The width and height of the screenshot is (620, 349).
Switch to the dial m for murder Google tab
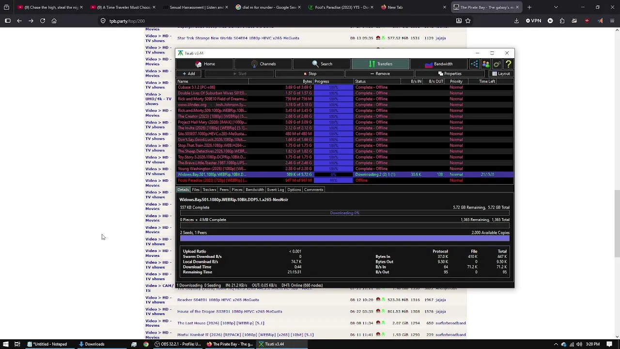tap(268, 7)
